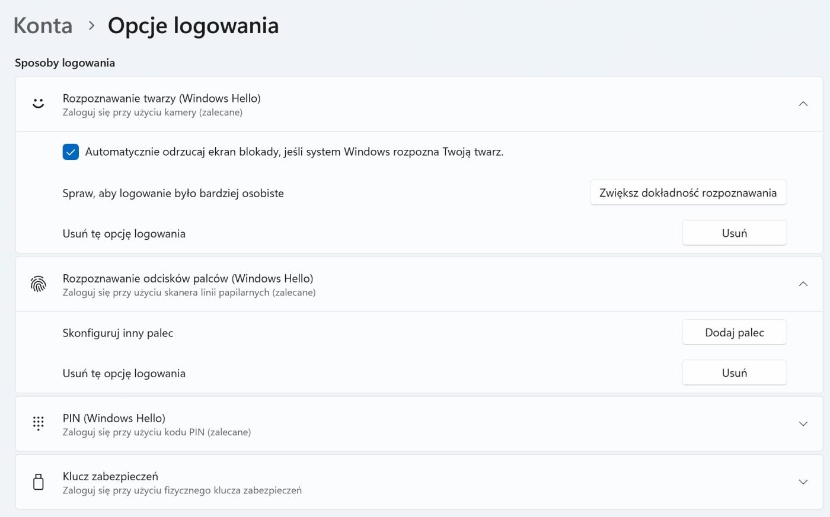Select Rozpoznawanie twarzy (Windows Hello) header

click(419, 104)
